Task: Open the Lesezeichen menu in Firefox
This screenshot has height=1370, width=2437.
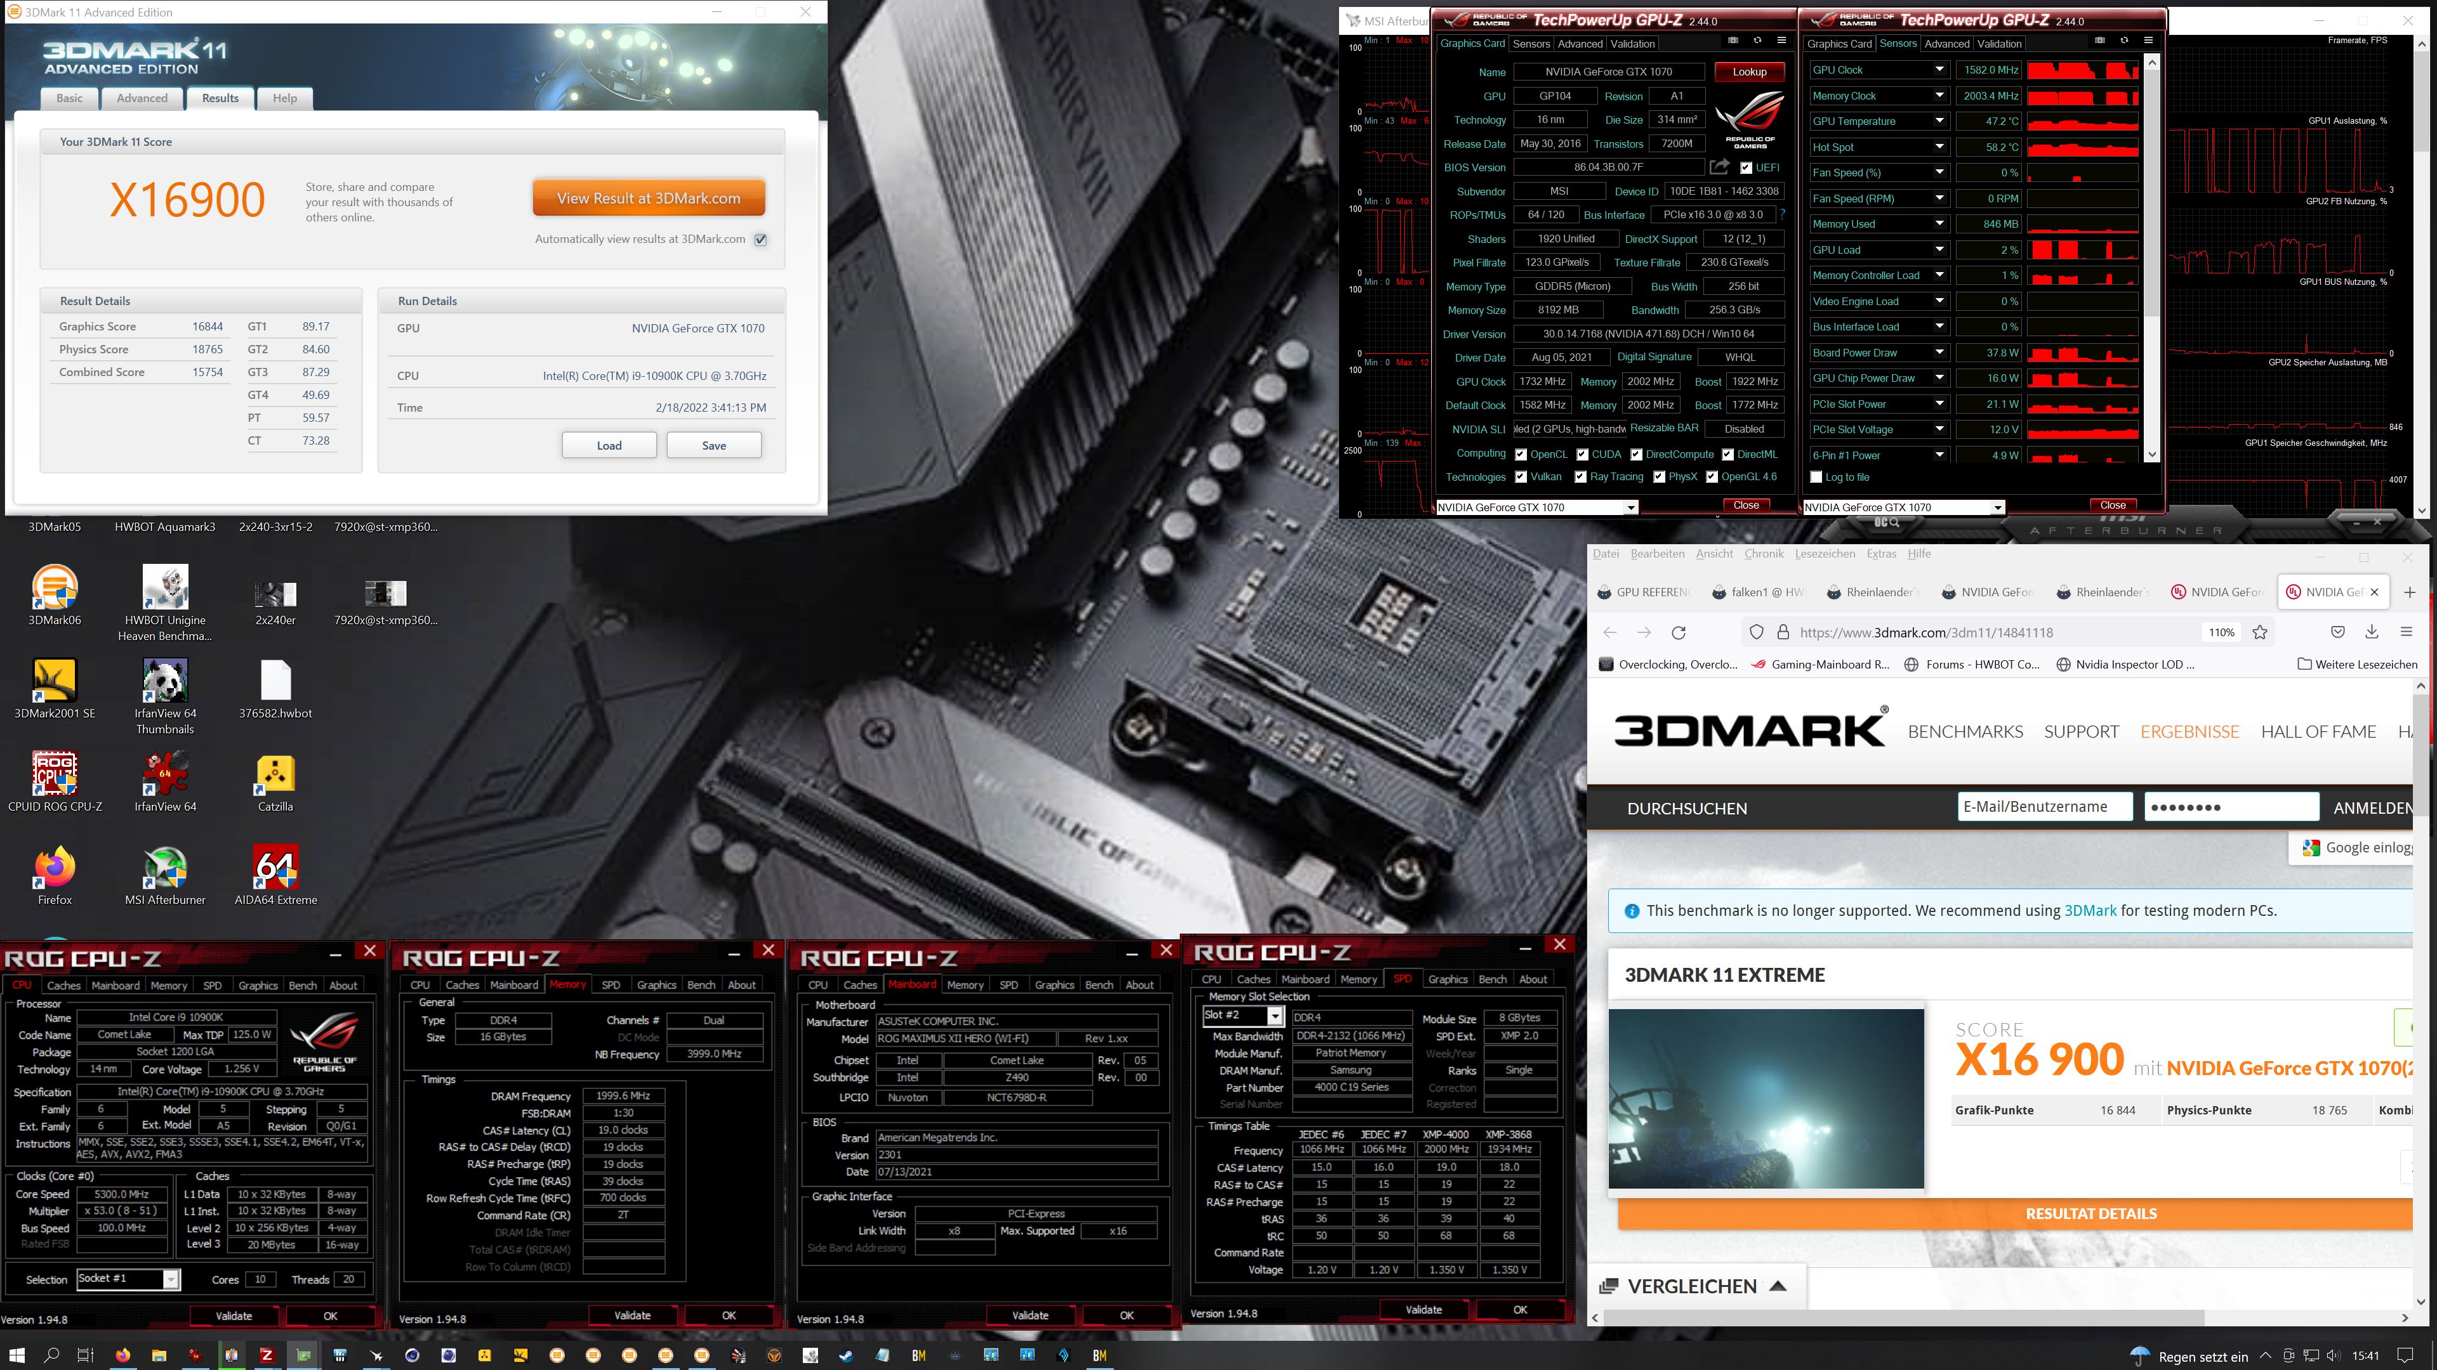Action: pyautogui.click(x=1825, y=554)
